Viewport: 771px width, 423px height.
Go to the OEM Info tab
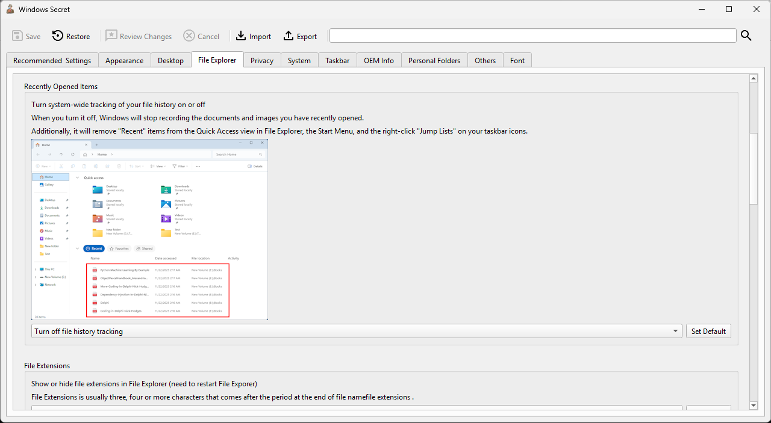(x=379, y=60)
